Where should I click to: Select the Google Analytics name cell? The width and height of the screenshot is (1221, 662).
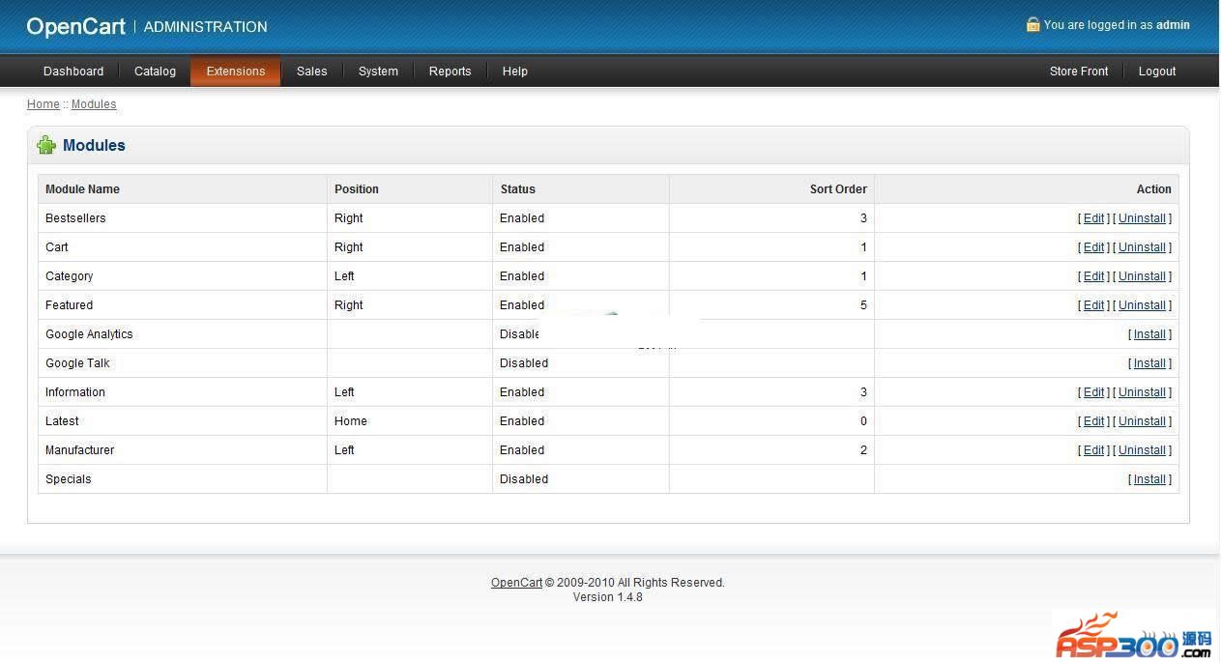click(x=183, y=334)
